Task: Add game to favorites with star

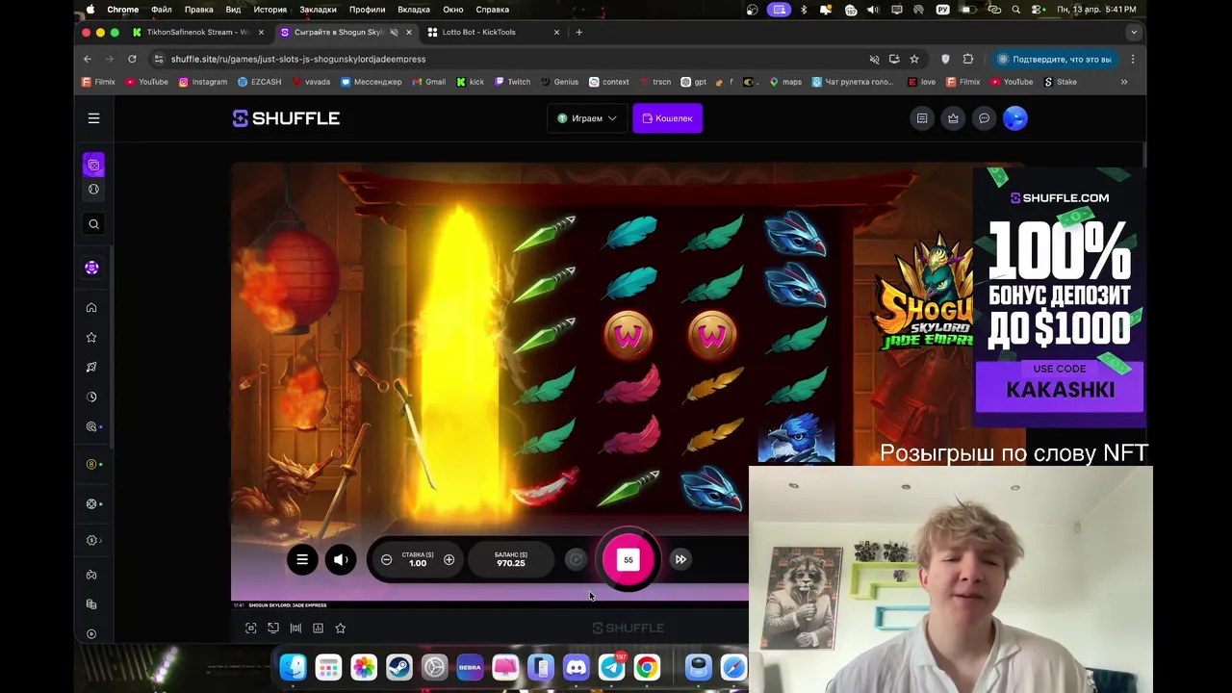Action: [x=340, y=629]
